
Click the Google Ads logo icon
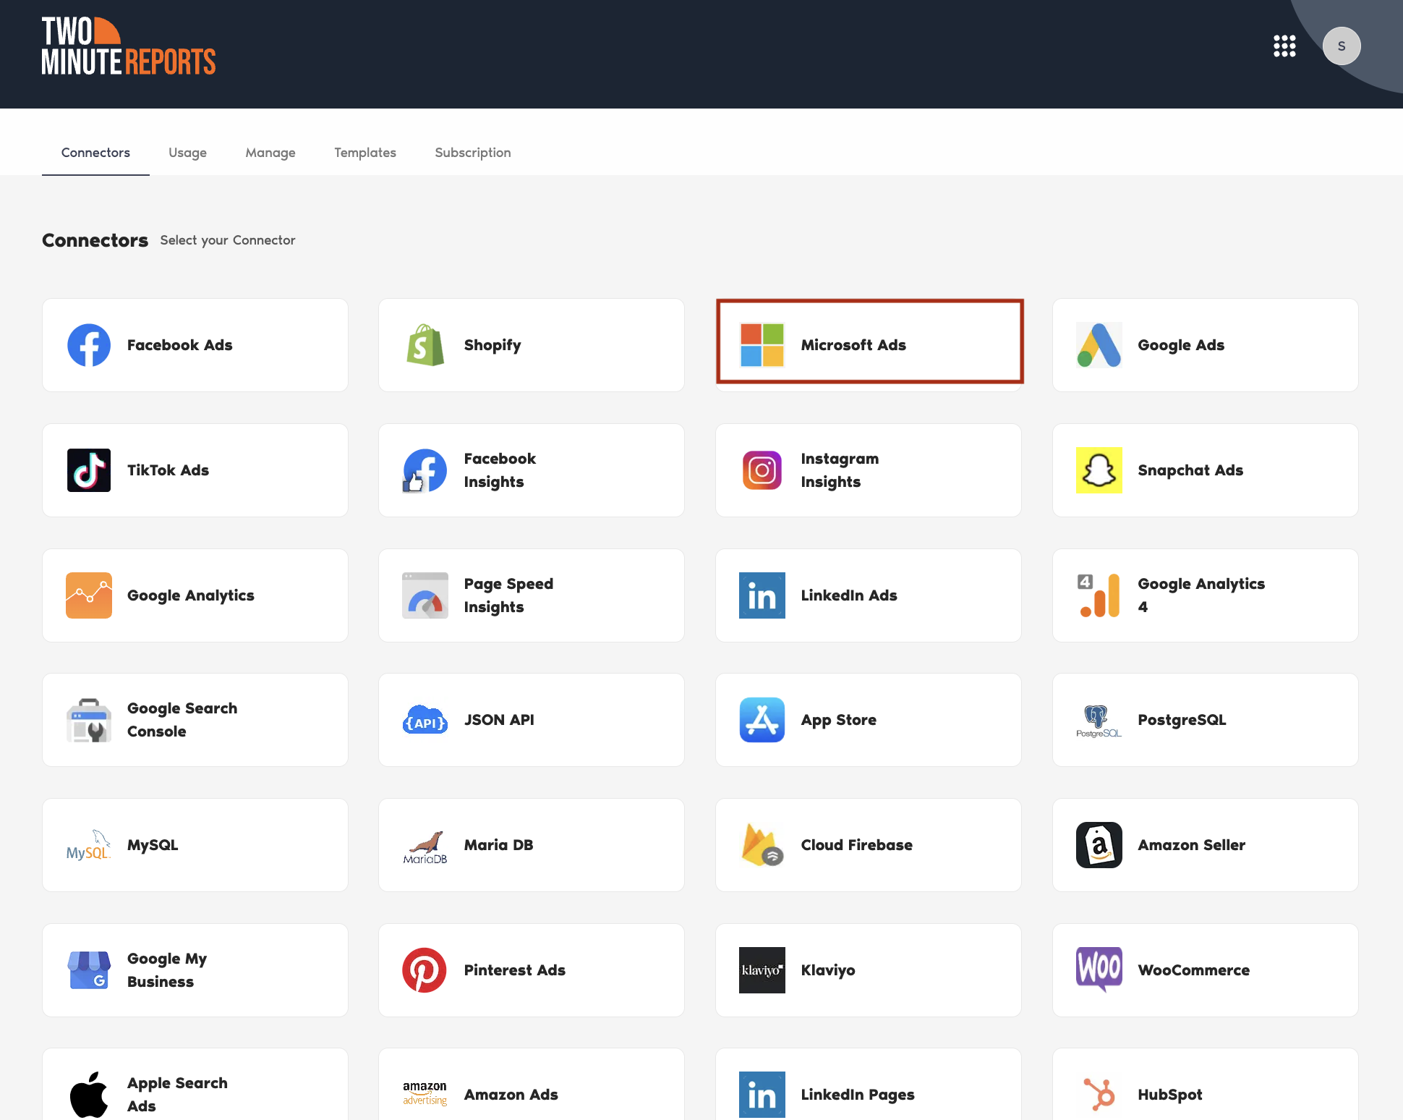click(1099, 345)
